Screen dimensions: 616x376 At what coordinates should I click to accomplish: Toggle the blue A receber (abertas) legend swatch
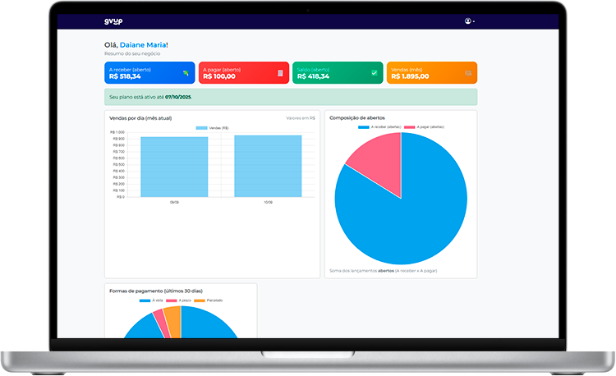tap(363, 127)
